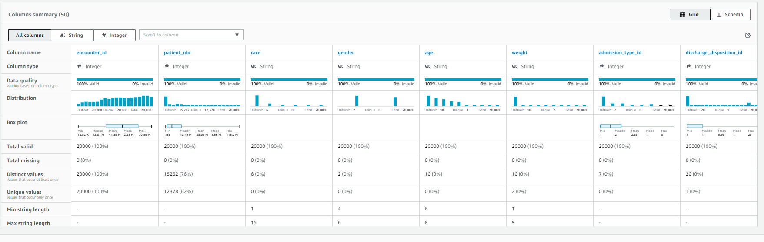Click admission_type_id distinct values 7 (0%)

(606, 174)
